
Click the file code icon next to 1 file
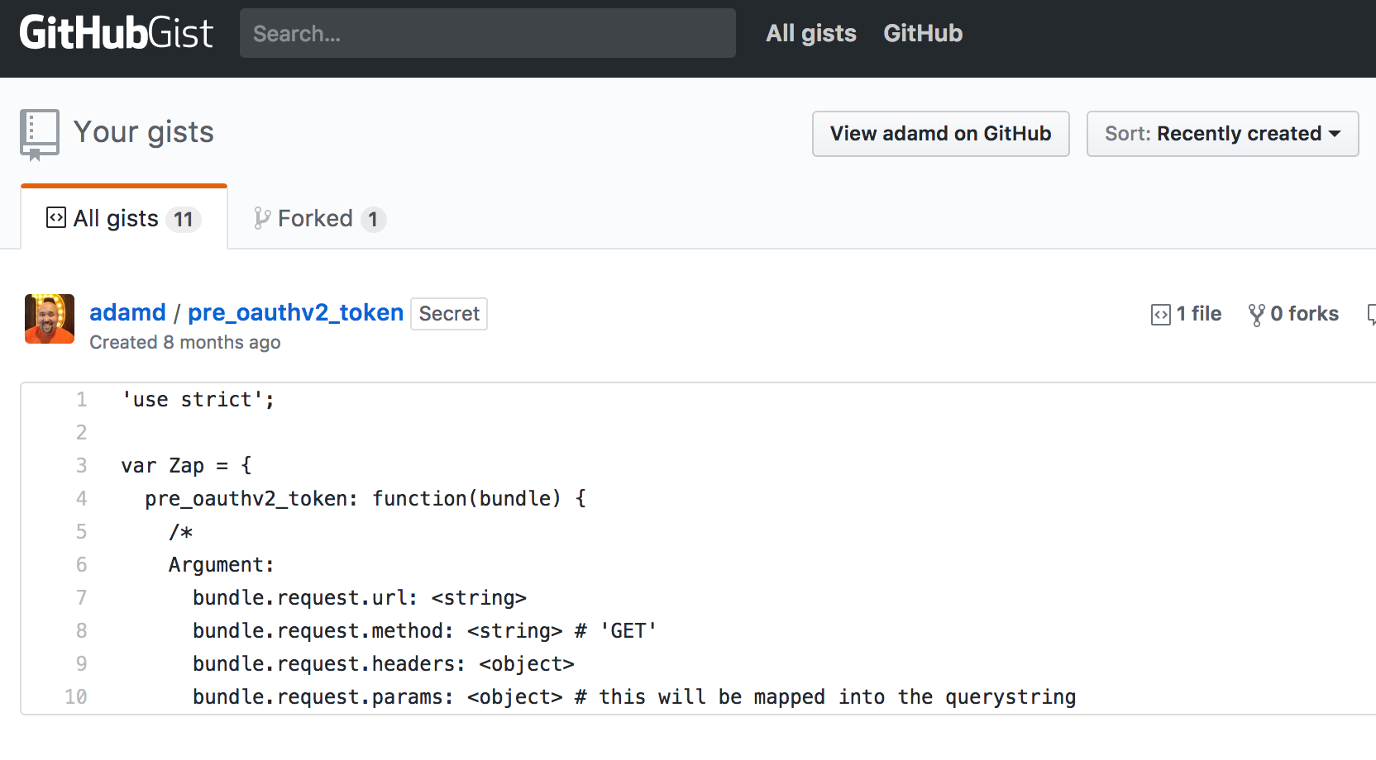(1161, 315)
